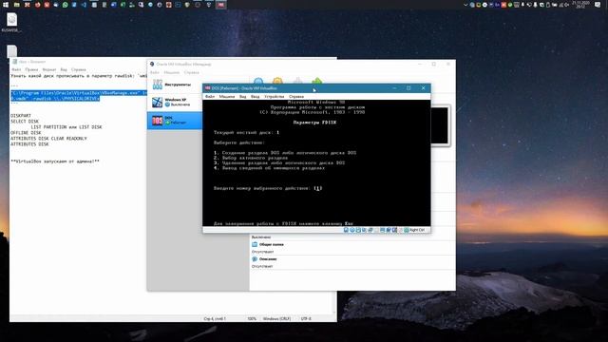The image size is (608, 342).
Task: Expand hidden system tray icons chevron
Action: point(465,5)
